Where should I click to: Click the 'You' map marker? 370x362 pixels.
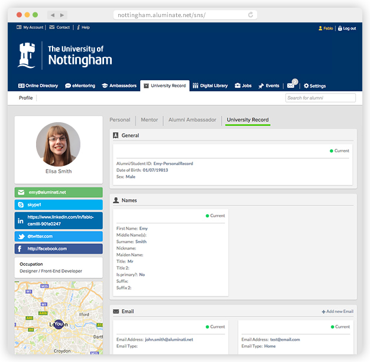(59, 324)
